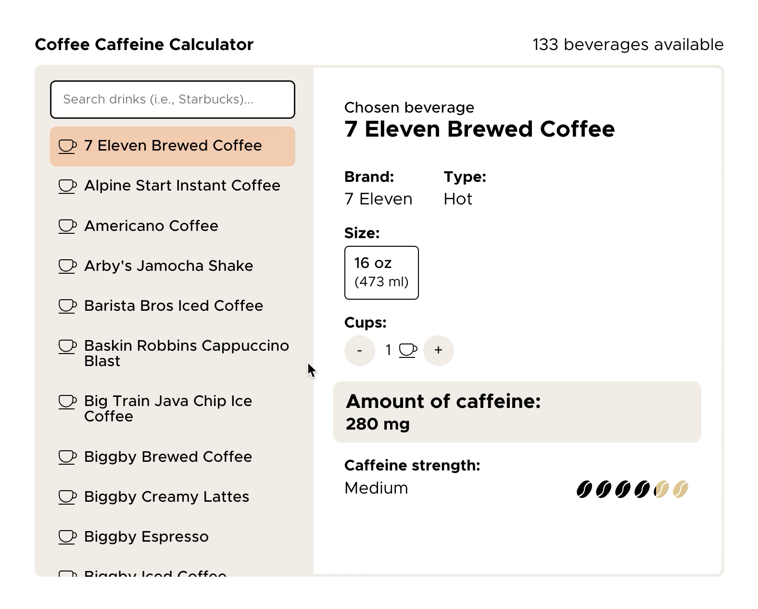Click the cup icon beside Alpine Start Instant Coffee
The height and width of the screenshot is (609, 758).
(x=67, y=186)
